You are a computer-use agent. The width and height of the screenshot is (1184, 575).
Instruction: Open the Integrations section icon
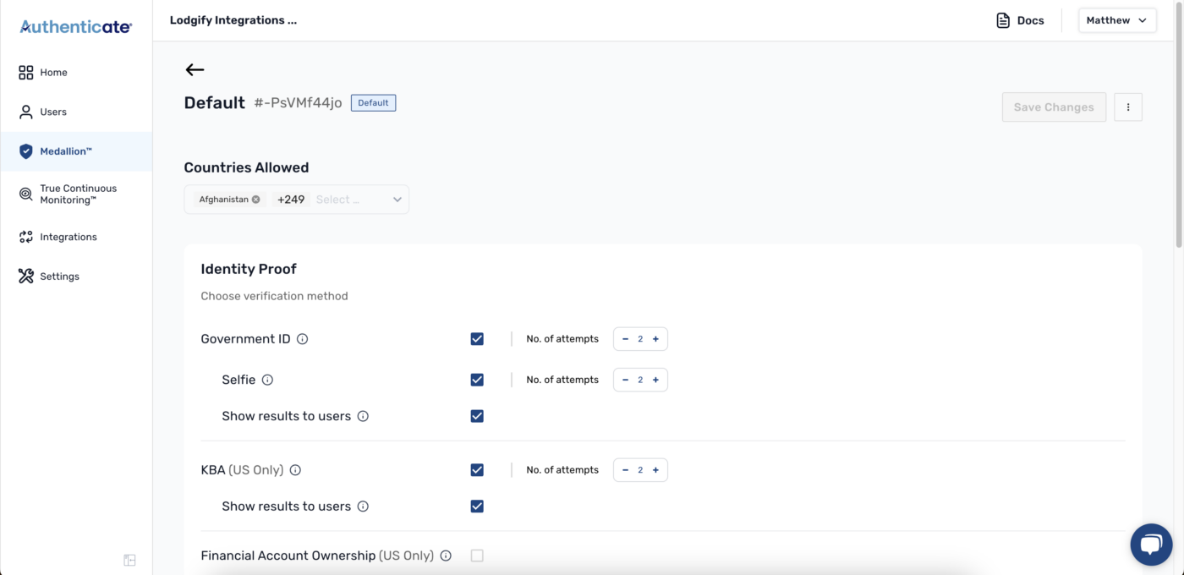point(25,236)
